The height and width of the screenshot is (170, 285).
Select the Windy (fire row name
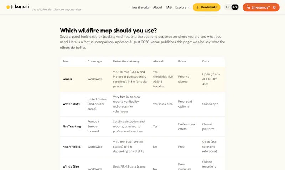coord(71,166)
